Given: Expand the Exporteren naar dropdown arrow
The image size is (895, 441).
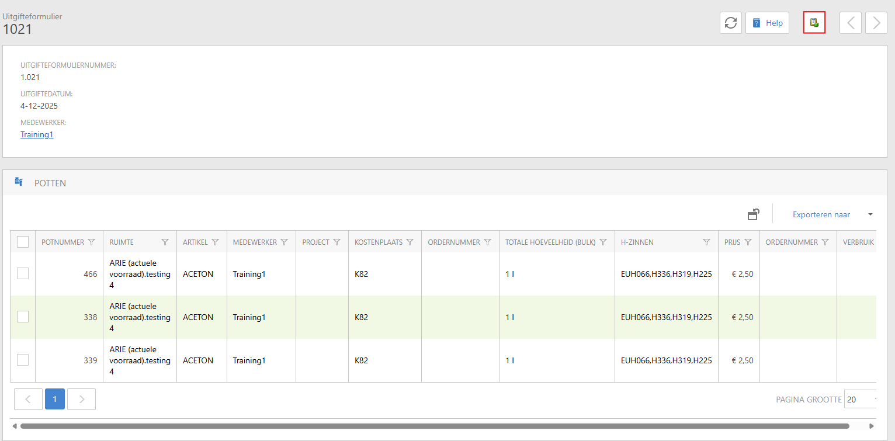Looking at the screenshot, I should [870, 214].
